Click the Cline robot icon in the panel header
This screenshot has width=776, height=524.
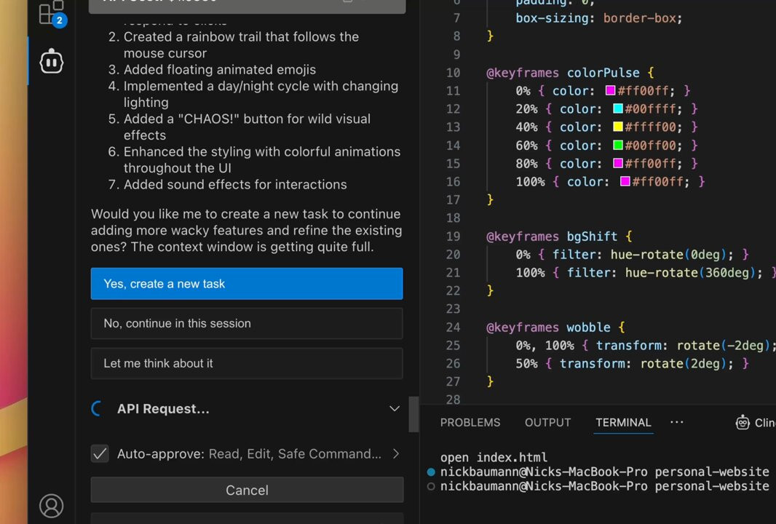click(743, 422)
